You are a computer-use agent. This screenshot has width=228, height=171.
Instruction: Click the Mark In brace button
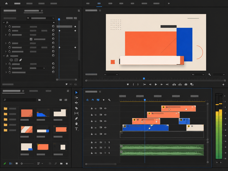(133, 84)
